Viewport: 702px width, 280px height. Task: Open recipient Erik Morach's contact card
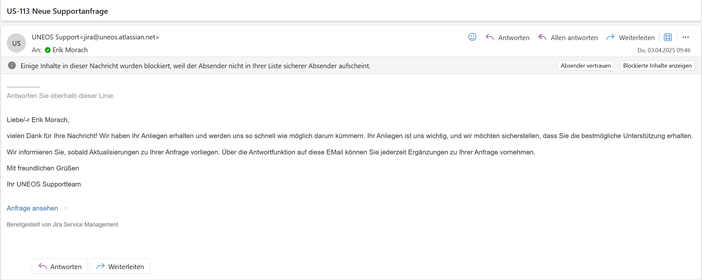[70, 50]
